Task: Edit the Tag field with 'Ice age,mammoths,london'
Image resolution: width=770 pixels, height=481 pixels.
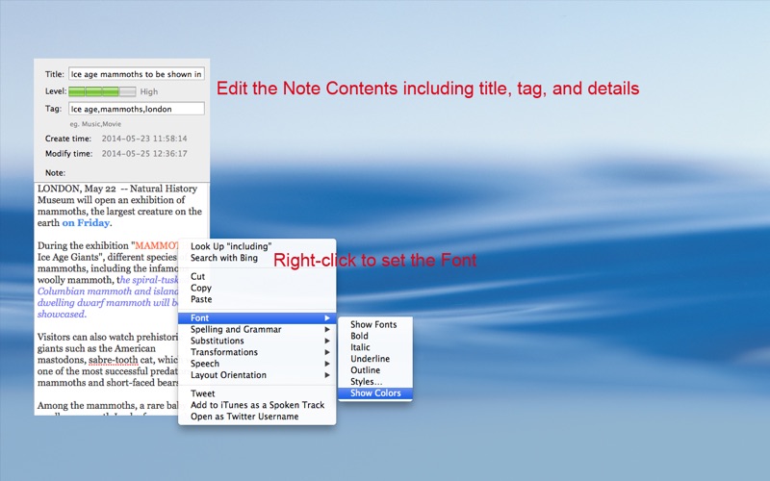Action: click(136, 109)
